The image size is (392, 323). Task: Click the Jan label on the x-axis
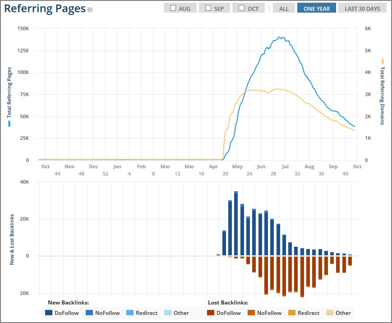pos(117,166)
